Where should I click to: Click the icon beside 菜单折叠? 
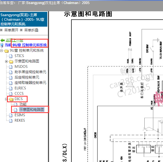pyautogui.click(x=21, y=30)
